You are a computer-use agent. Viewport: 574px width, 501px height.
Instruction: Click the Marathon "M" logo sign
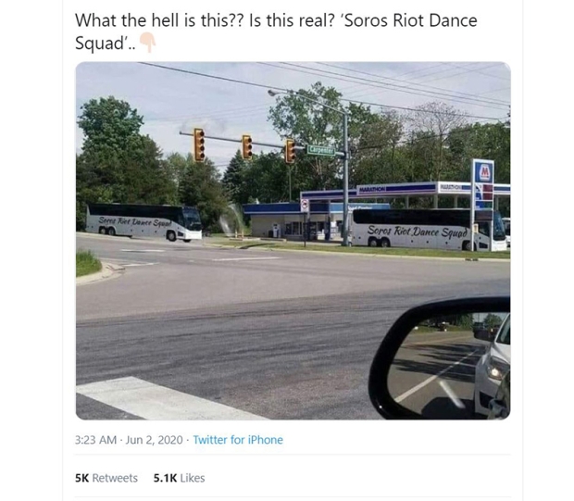click(x=484, y=171)
